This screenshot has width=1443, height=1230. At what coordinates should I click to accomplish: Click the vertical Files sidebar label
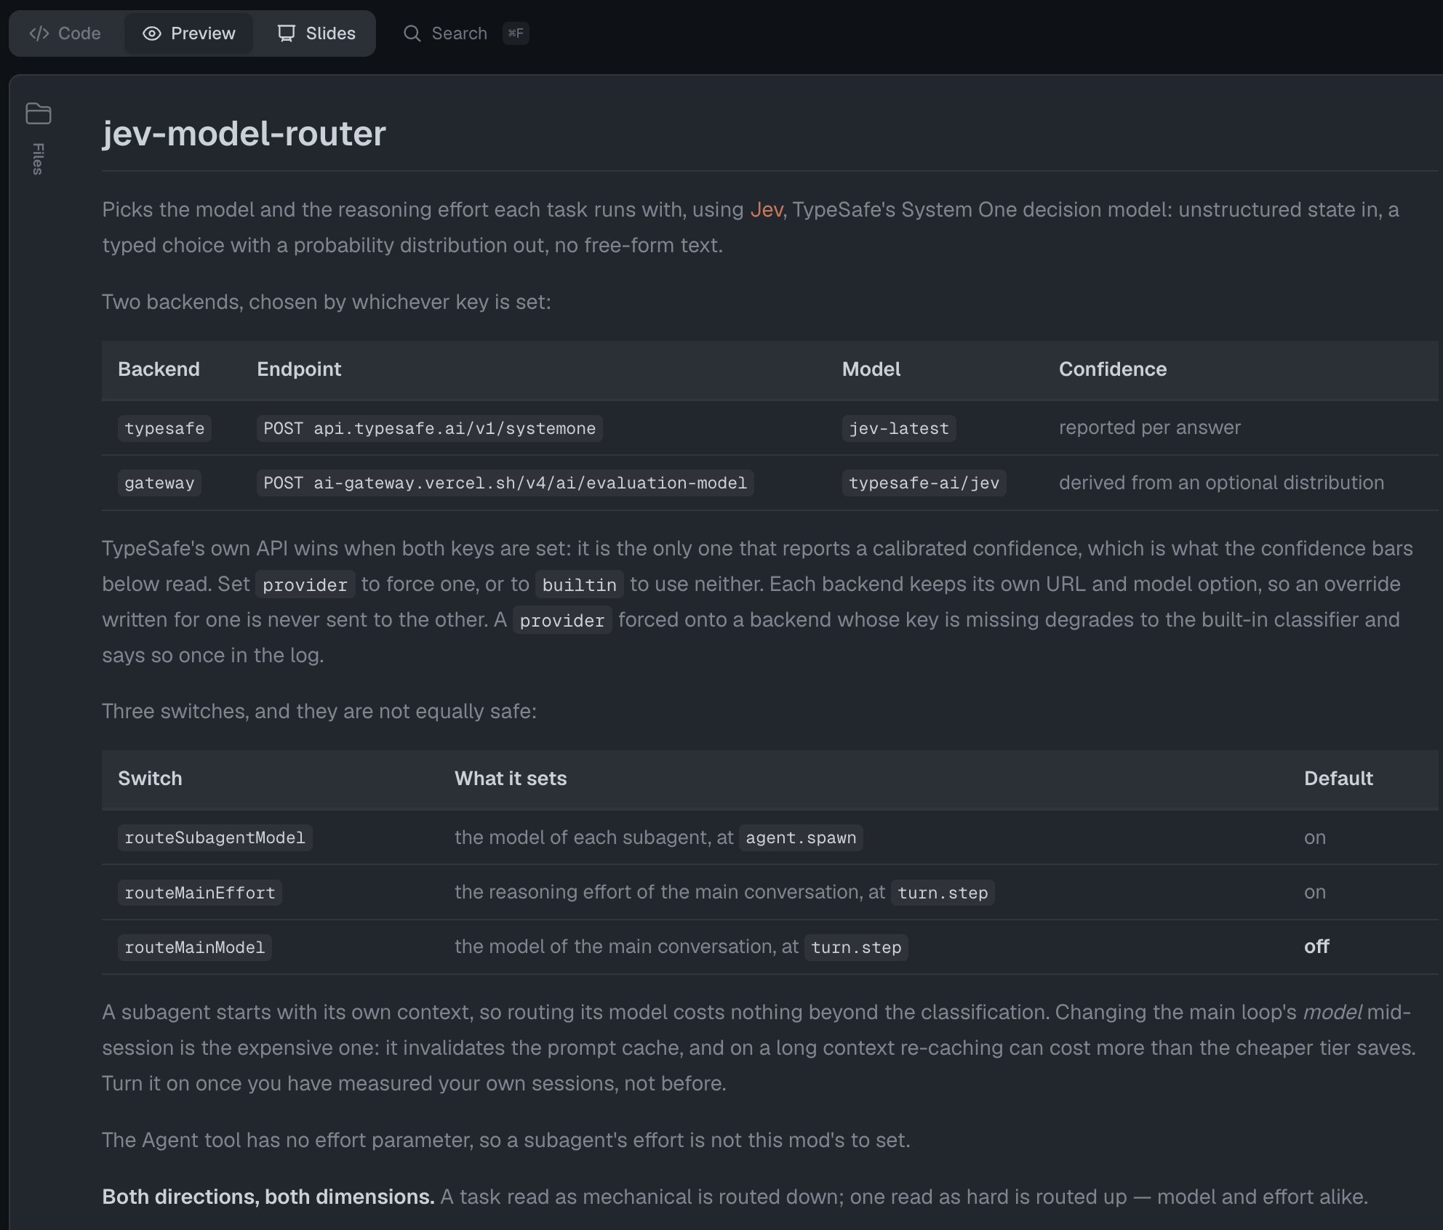pyautogui.click(x=38, y=158)
